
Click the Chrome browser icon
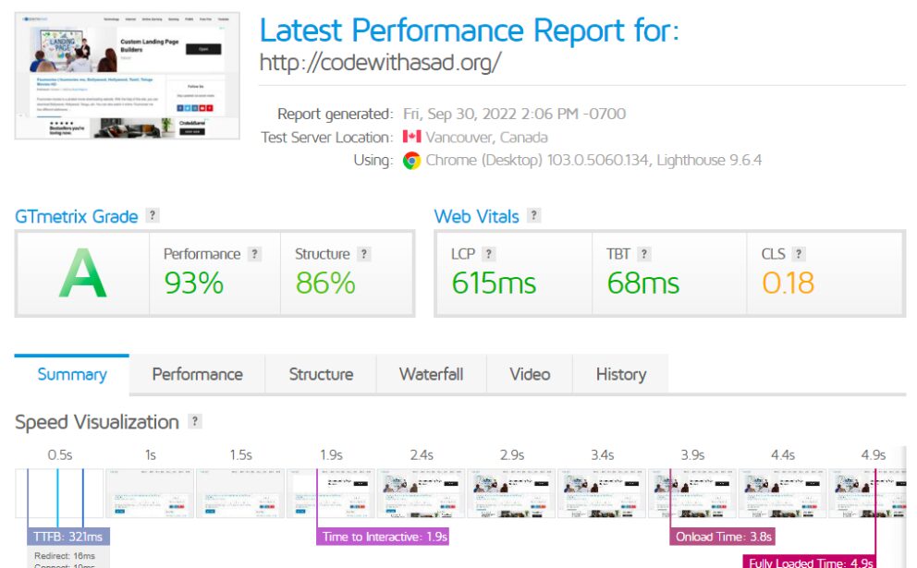411,160
